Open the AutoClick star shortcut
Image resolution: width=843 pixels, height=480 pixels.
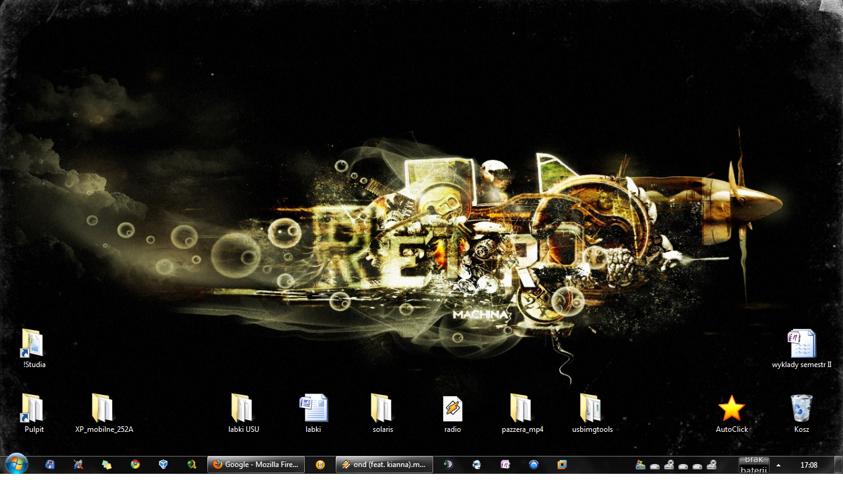click(731, 408)
